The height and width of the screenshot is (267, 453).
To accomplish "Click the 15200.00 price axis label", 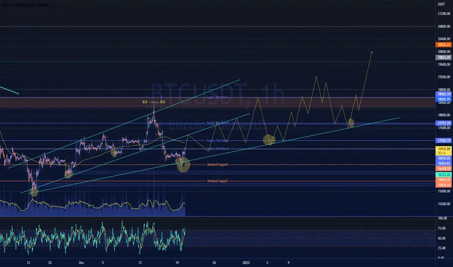I will [x=444, y=204].
